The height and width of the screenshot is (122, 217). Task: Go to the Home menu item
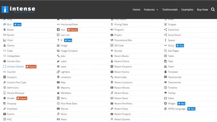coord(136,9)
